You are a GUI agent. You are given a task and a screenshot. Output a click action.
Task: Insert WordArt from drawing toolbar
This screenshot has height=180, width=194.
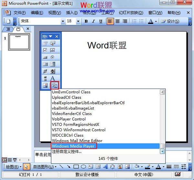pos(105,167)
